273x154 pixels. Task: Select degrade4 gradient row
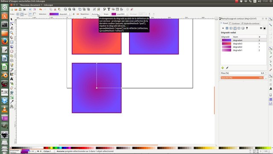pyautogui.click(x=244, y=40)
